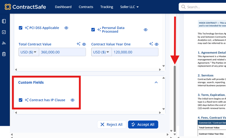Go to the Tracking tab
The height and width of the screenshot is (138, 226).
[x=107, y=7]
